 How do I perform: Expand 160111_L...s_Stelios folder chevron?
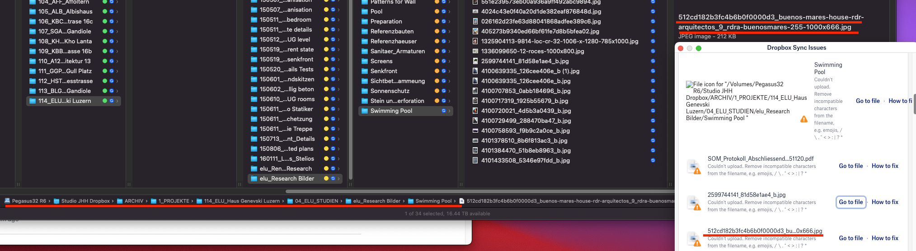pyautogui.click(x=338, y=158)
